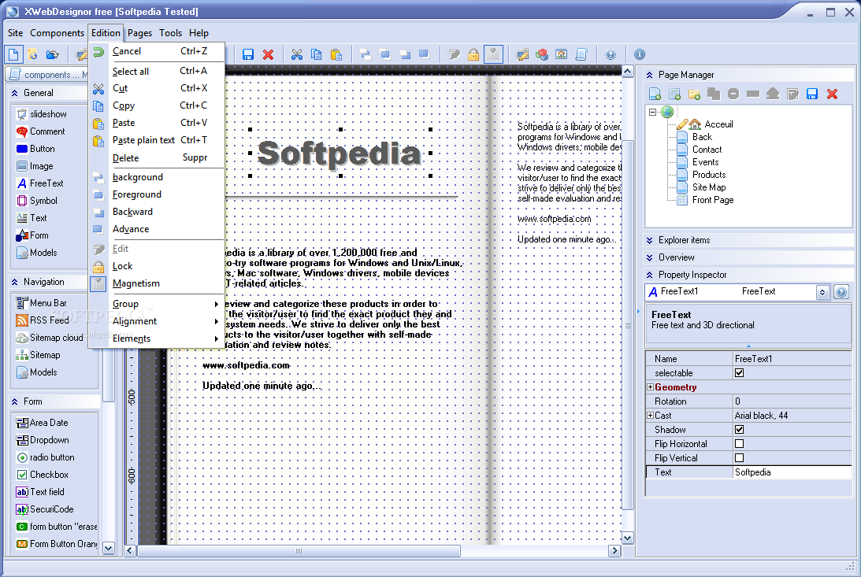The width and height of the screenshot is (861, 577).
Task: Select the Front Page tree item
Action: (713, 200)
